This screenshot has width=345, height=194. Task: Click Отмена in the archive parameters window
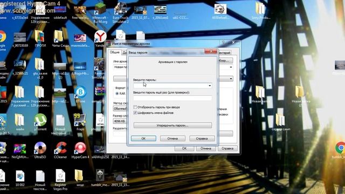206,149
